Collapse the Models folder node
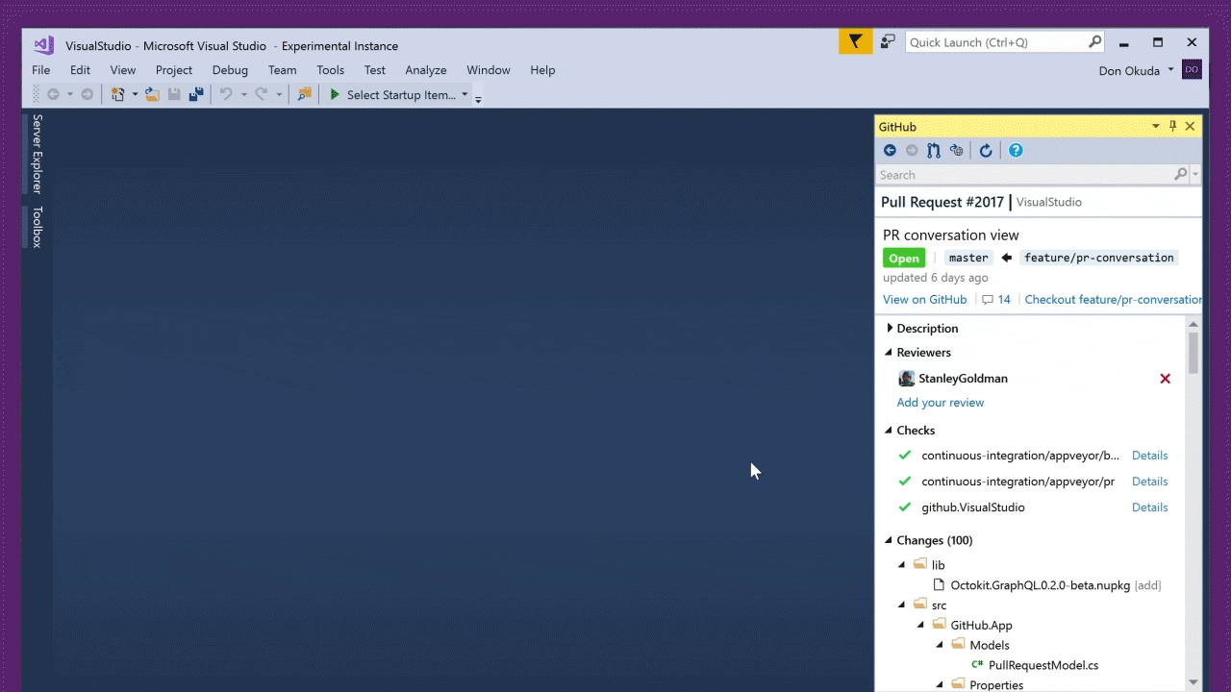1231x692 pixels. (x=940, y=646)
